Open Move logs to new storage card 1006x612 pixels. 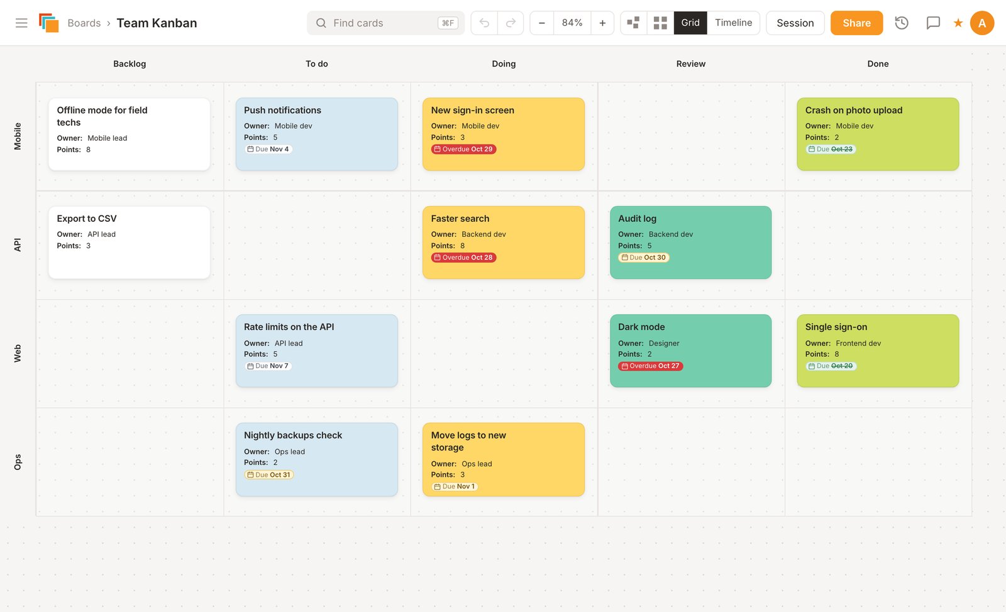point(504,459)
